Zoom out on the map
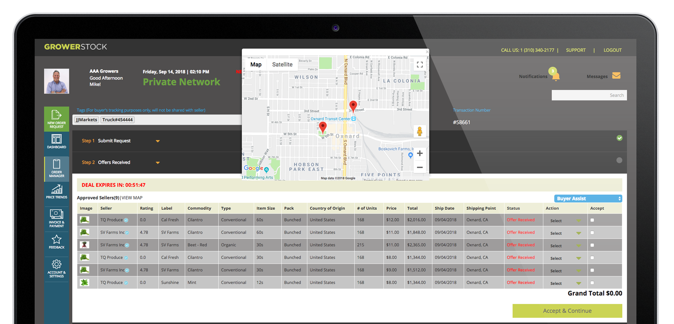 click(420, 167)
